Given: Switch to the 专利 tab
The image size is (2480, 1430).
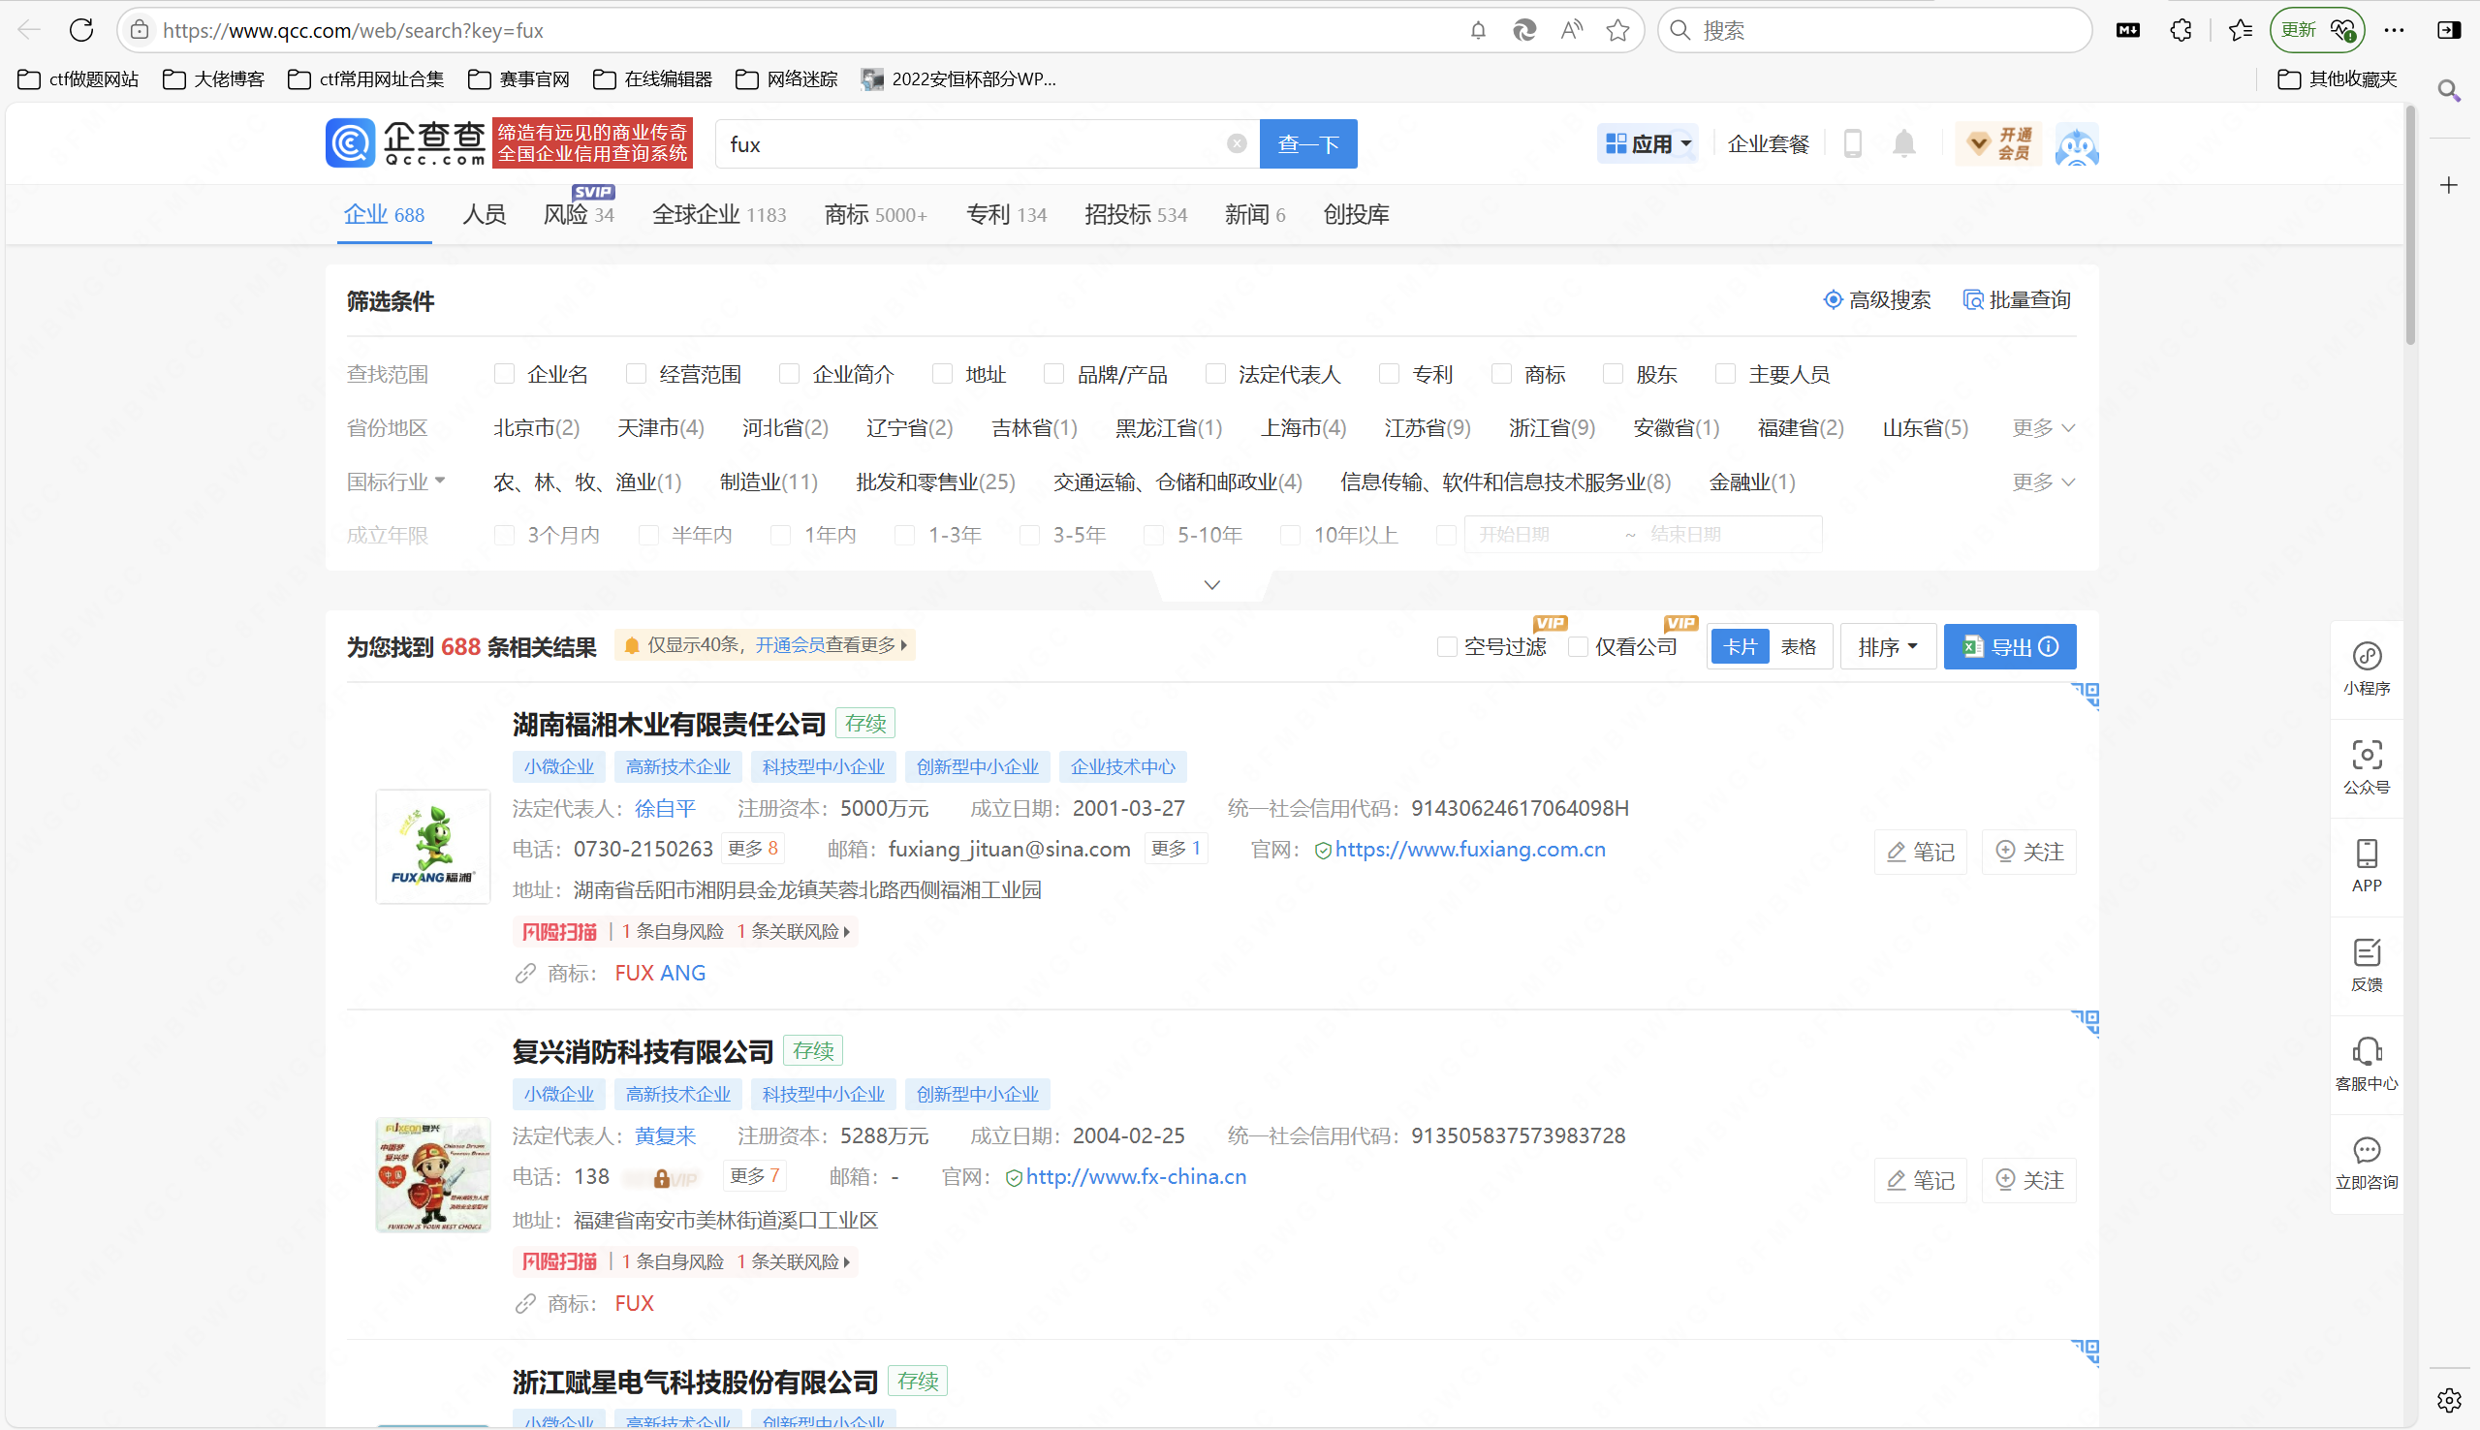Looking at the screenshot, I should [x=1006, y=214].
